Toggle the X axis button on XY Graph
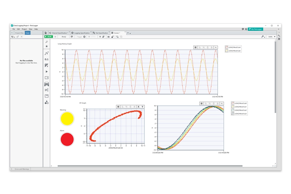Viewport: 291px width, 194px height. pyautogui.click(x=139, y=107)
